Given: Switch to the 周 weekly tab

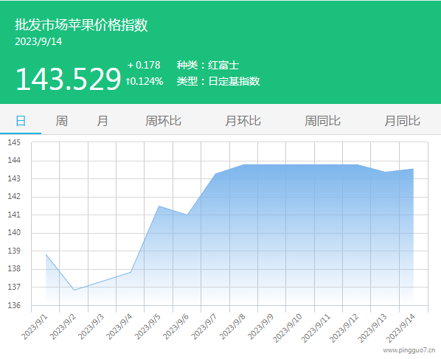Looking at the screenshot, I should [x=61, y=121].
